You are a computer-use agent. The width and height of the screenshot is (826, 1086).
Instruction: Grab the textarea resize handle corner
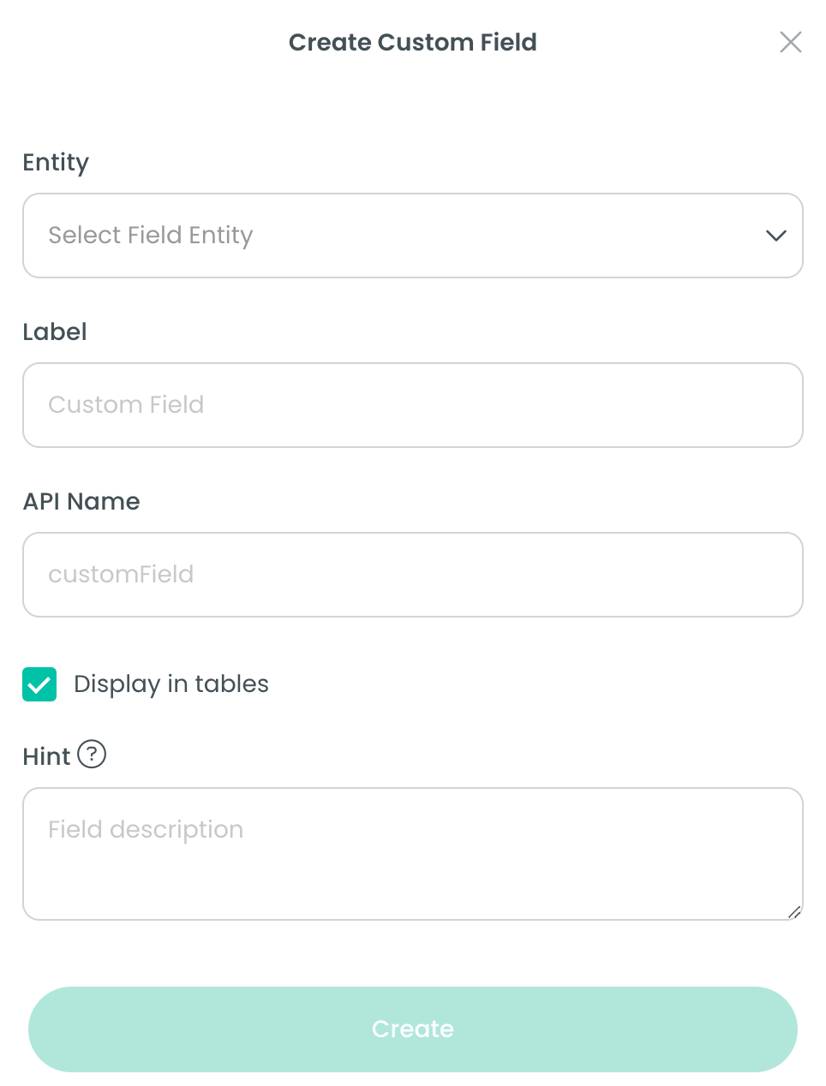[x=794, y=912]
